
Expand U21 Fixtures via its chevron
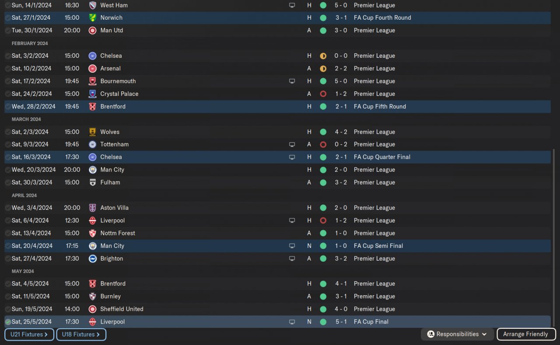pos(46,335)
